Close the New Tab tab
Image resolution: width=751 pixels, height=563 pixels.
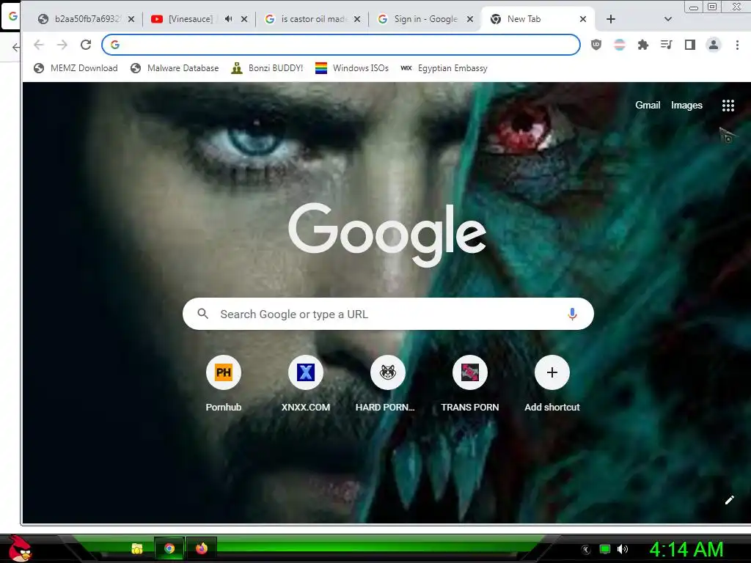[x=583, y=19]
